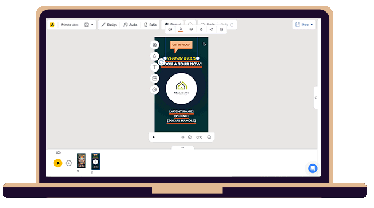Screen dimensions: 374x208
Task: Expand the right side panel chevron
Action: 315,97
